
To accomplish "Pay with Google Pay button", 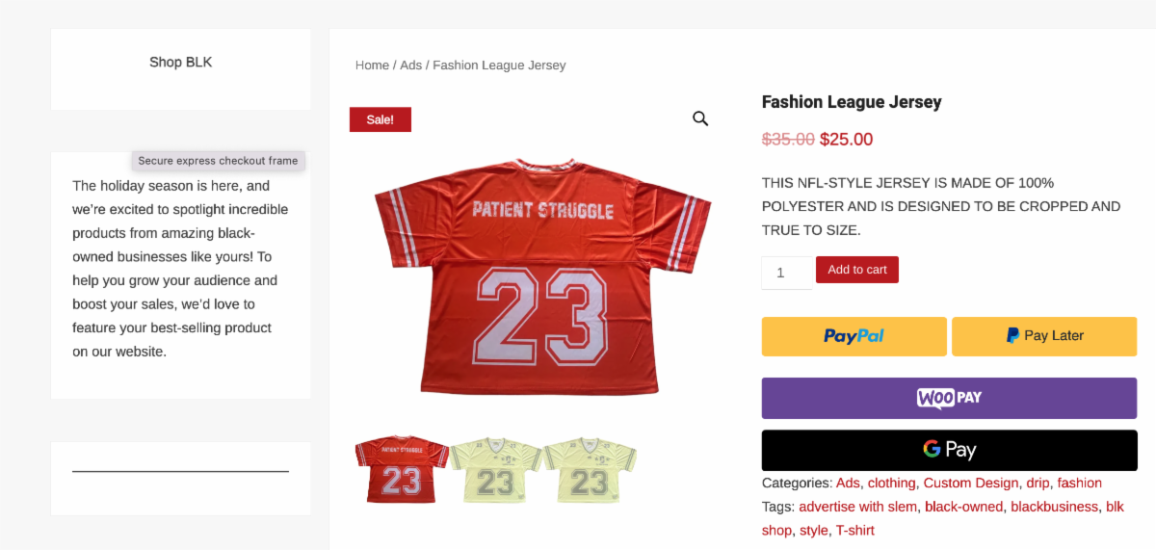I will [x=949, y=450].
